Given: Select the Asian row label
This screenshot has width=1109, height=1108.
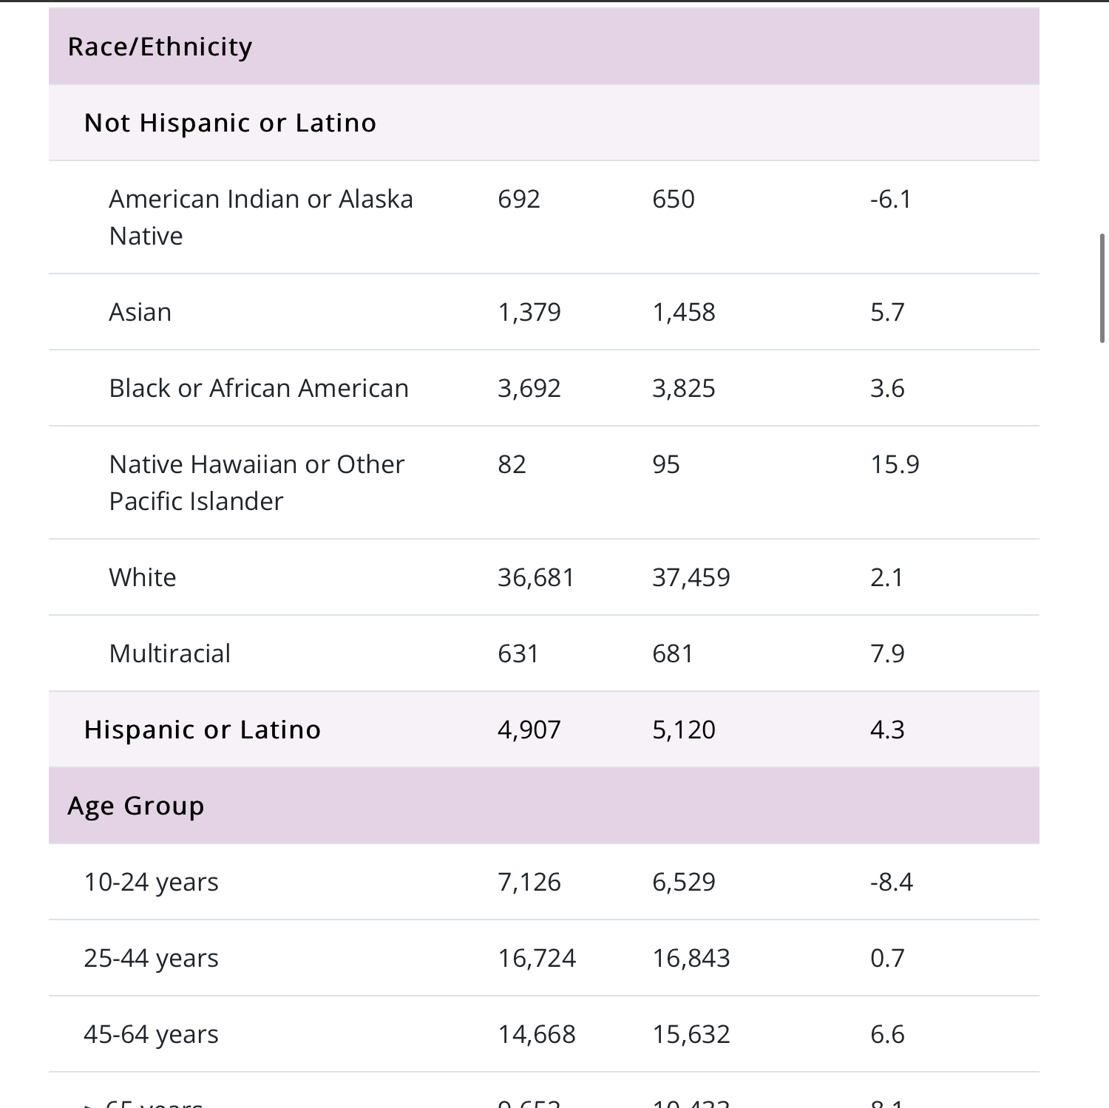Looking at the screenshot, I should (140, 312).
